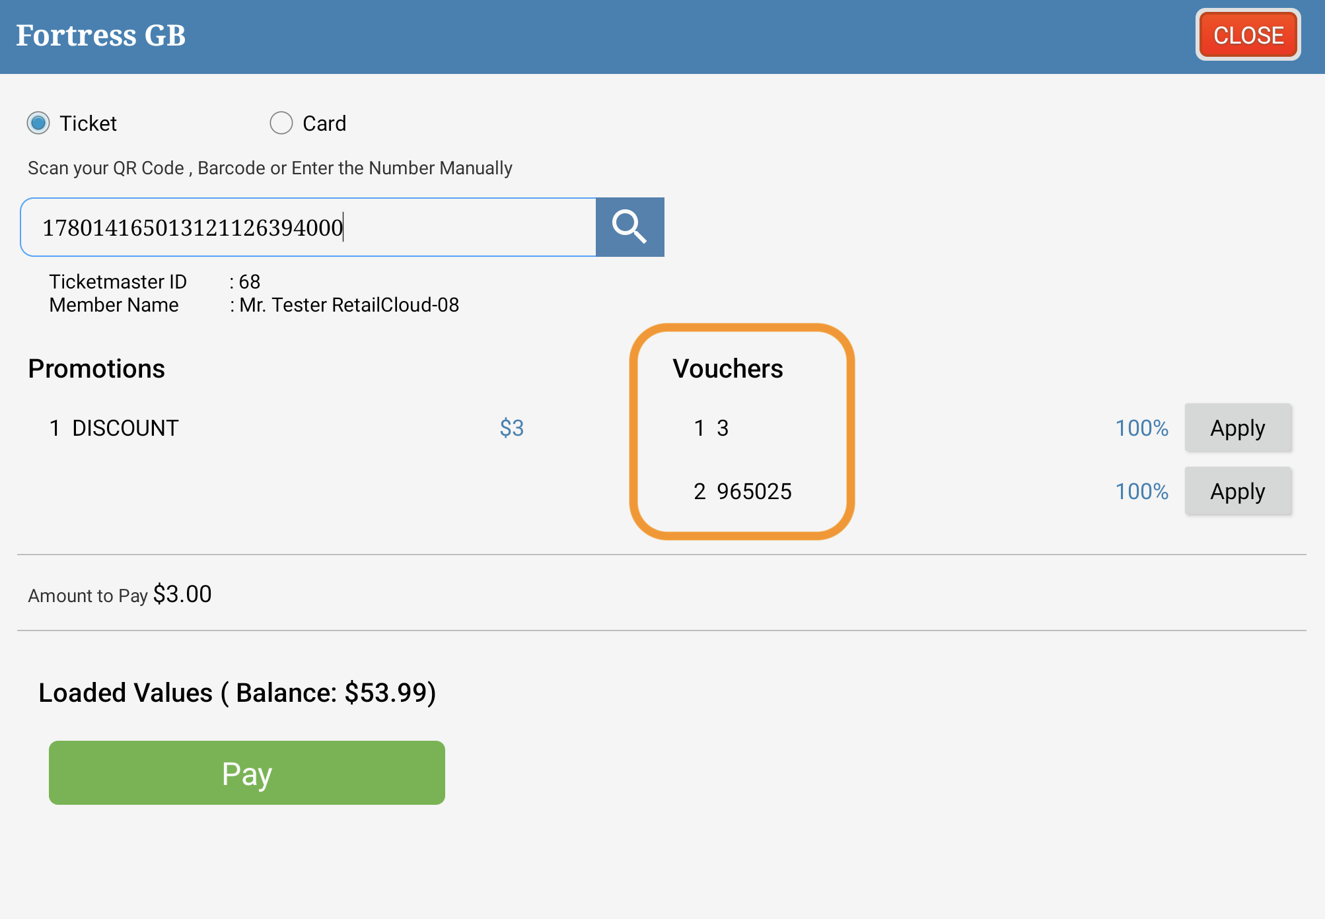The image size is (1325, 919).
Task: Click voucher entry 1 3
Action: click(711, 428)
